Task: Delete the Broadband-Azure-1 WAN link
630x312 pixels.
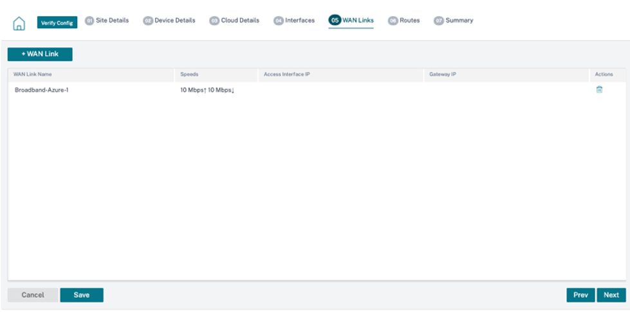Action: (599, 90)
